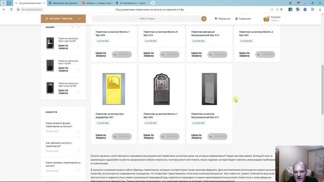Expand the Каталог товаров dropdown
This screenshot has width=324, height=182.
click(79, 19)
